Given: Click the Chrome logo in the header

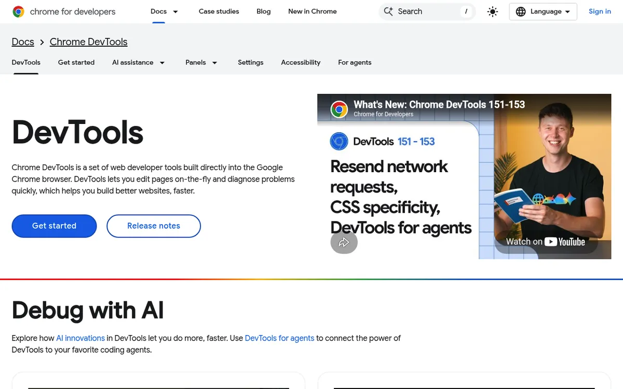Looking at the screenshot, I should coord(18,11).
